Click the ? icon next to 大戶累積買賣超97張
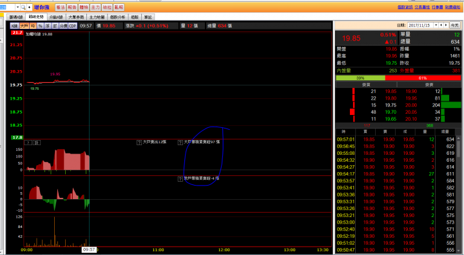 [x=180, y=143]
